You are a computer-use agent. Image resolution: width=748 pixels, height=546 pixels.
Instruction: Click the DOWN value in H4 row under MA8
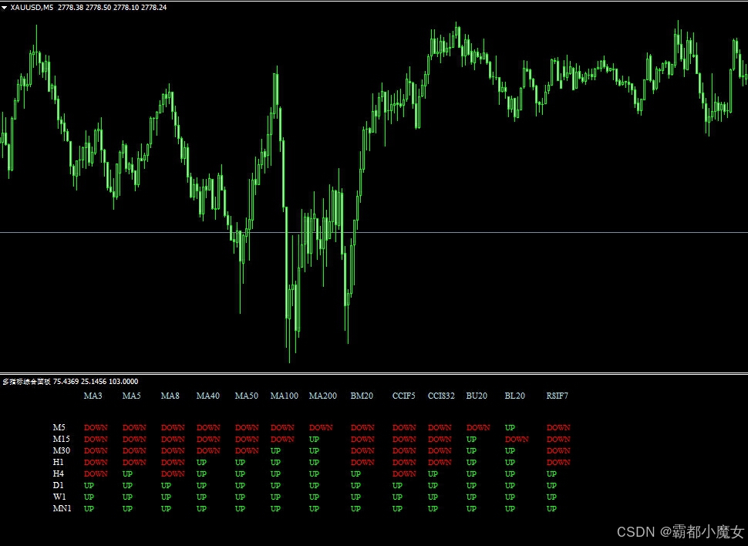coord(173,474)
